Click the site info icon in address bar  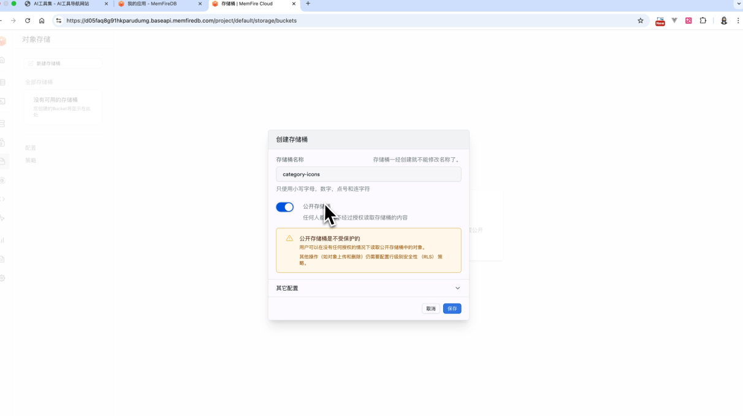(x=59, y=21)
